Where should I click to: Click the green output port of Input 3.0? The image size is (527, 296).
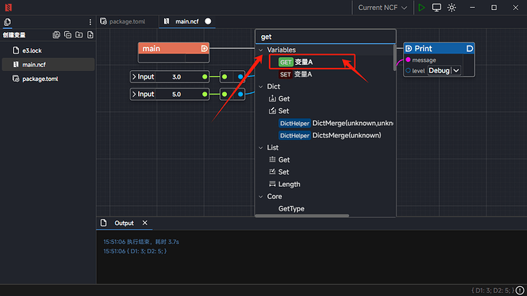coord(205,77)
